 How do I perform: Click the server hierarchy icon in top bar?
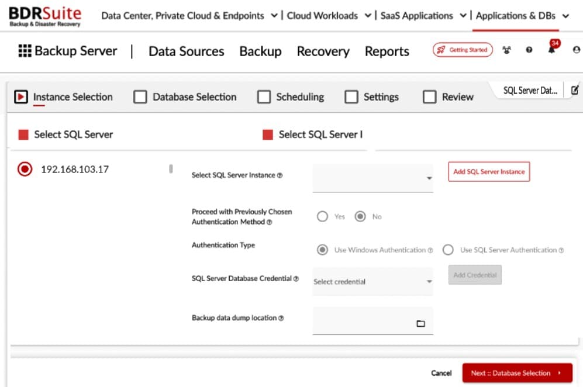(x=506, y=50)
